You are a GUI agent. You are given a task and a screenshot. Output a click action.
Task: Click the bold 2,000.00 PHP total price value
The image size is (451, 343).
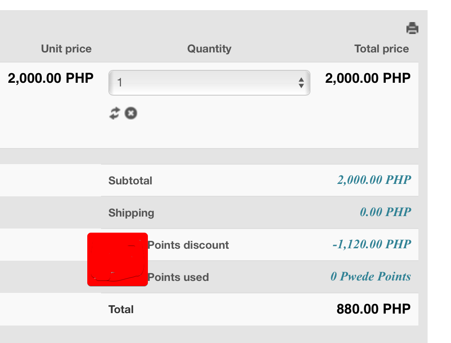pyautogui.click(x=368, y=78)
